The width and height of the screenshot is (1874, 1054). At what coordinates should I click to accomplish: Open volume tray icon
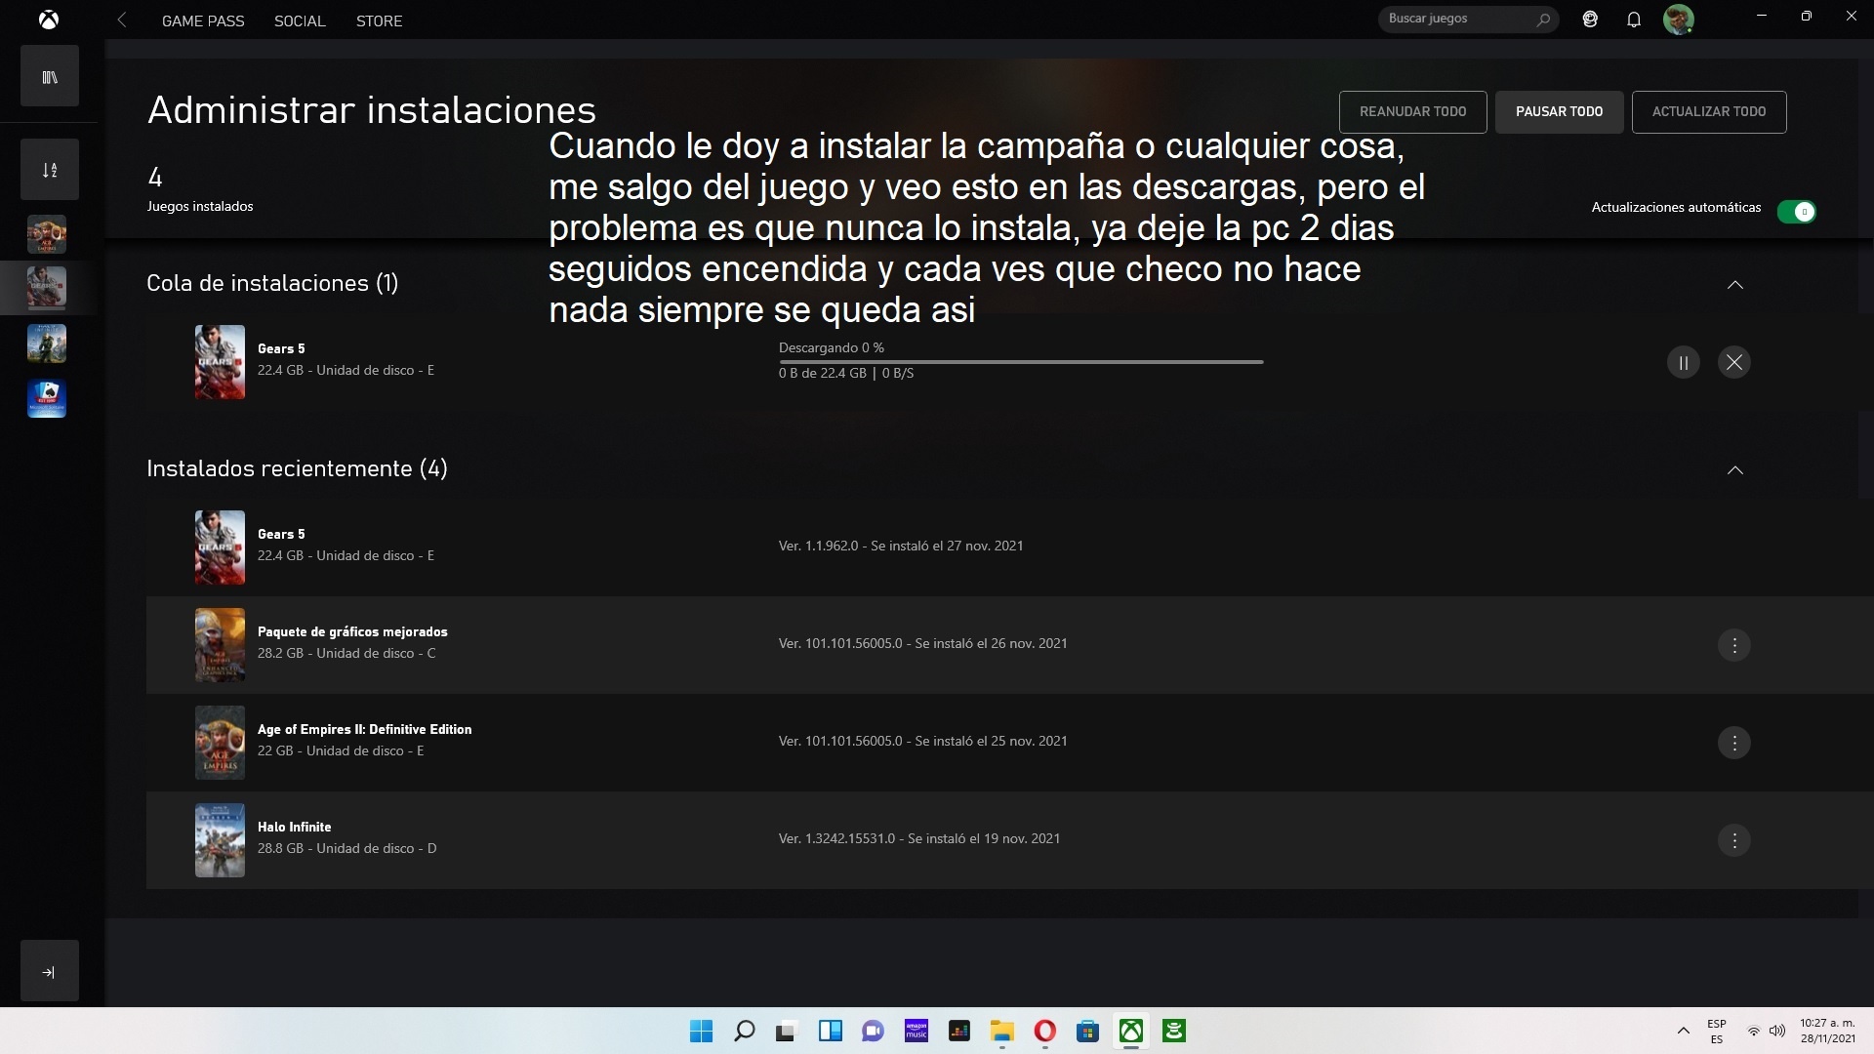(1776, 1031)
